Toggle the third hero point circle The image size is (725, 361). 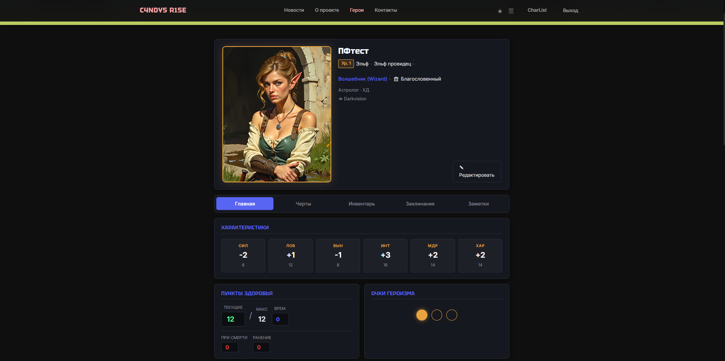pyautogui.click(x=452, y=315)
